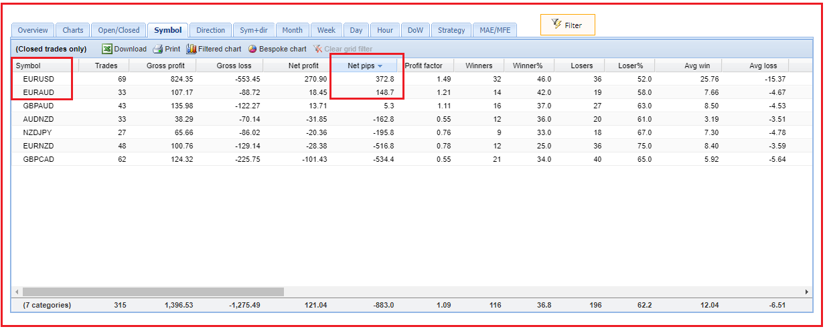This screenshot has width=825, height=329.
Task: Switch to the Week tab
Action: 326,30
